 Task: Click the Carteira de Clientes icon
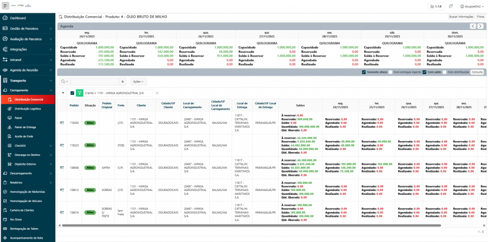[5, 210]
